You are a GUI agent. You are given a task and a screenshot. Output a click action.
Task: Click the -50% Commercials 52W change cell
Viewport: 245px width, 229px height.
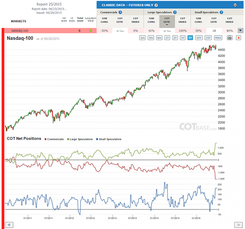(x=104, y=31)
